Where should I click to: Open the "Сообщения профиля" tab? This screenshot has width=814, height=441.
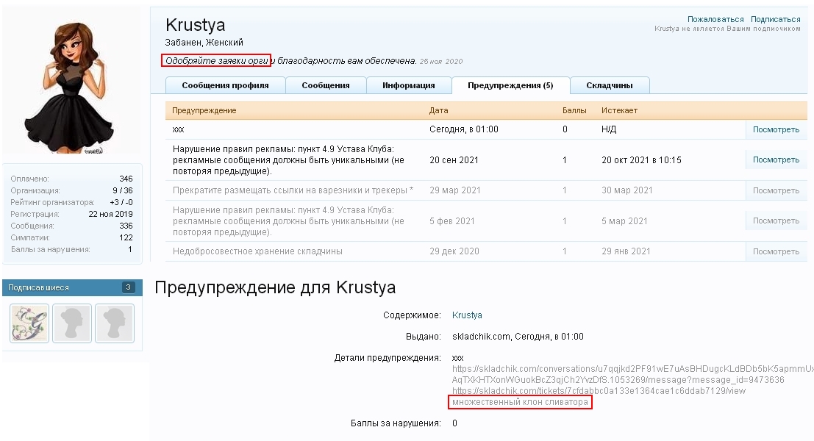pos(225,85)
